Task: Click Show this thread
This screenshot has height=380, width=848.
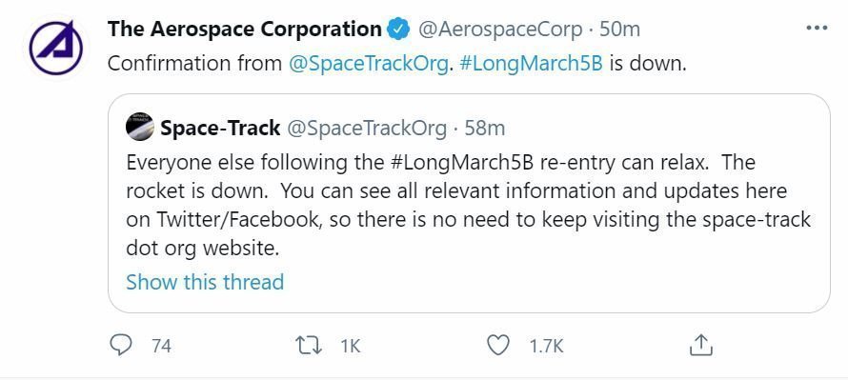Action: [205, 282]
